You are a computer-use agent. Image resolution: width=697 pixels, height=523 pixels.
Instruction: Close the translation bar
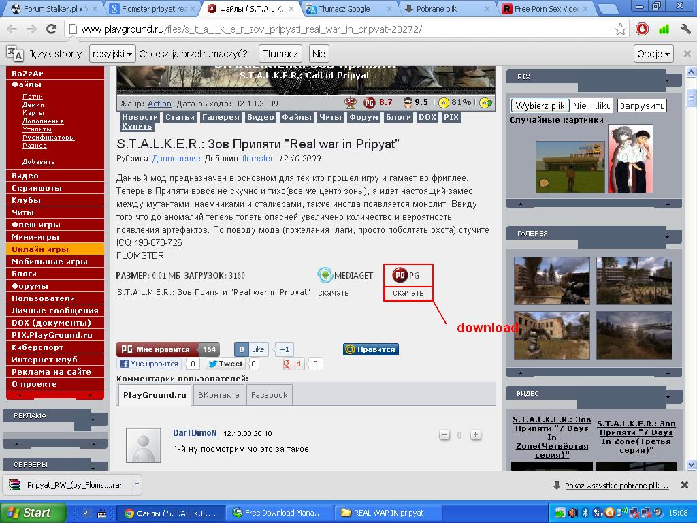pyautogui.click(x=687, y=54)
